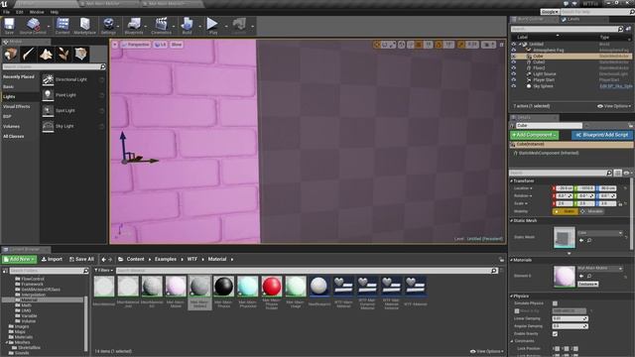Click the Play toolbar button

212,26
